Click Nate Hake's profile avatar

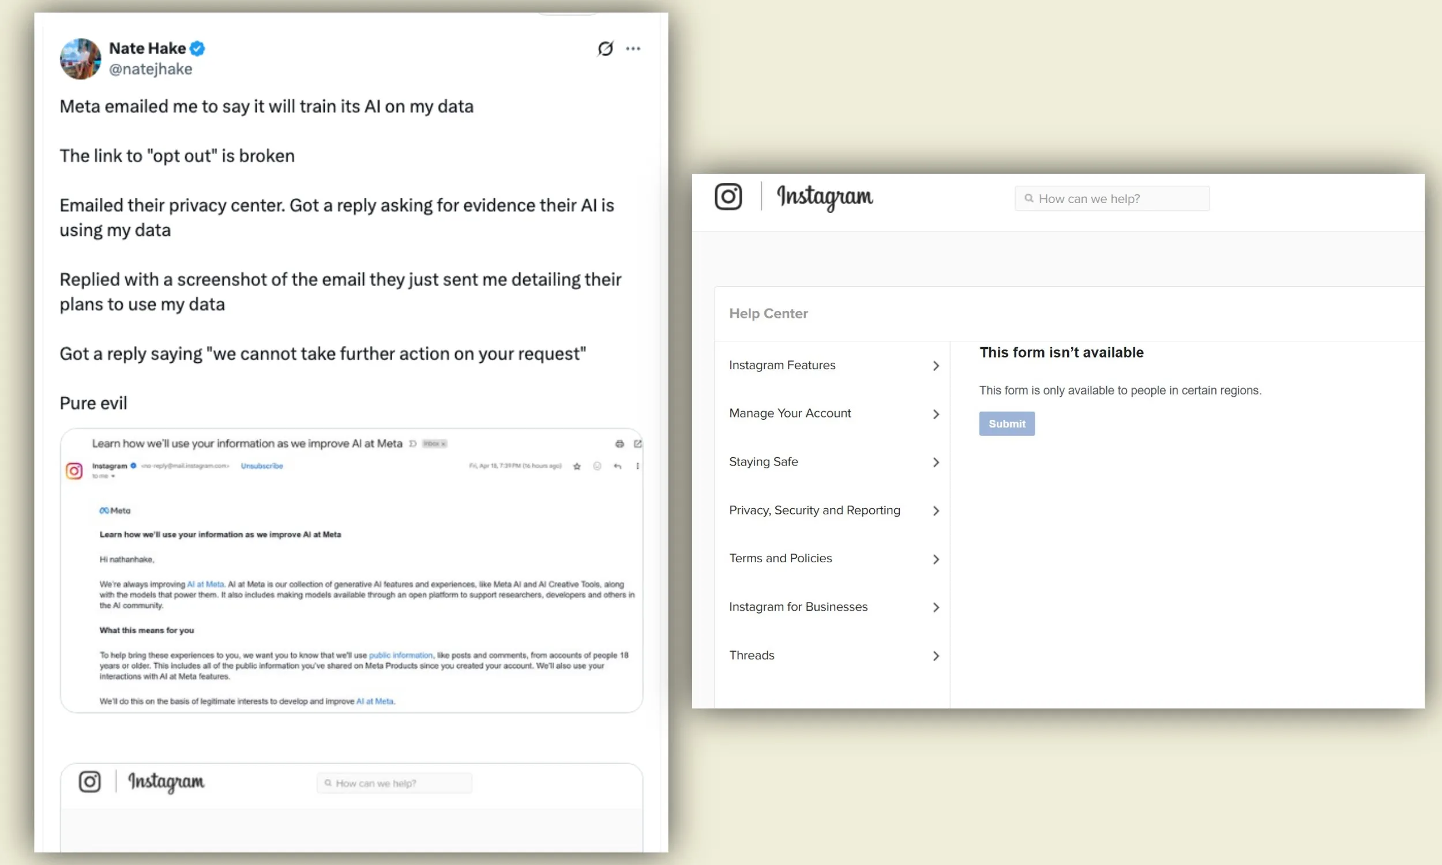click(80, 59)
